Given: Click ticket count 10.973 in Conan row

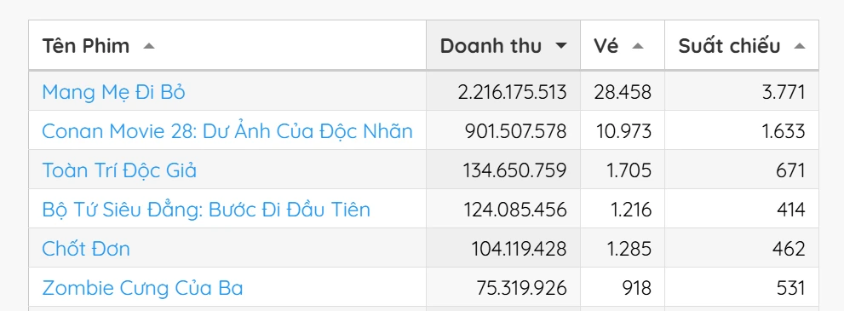Looking at the screenshot, I should (x=623, y=131).
